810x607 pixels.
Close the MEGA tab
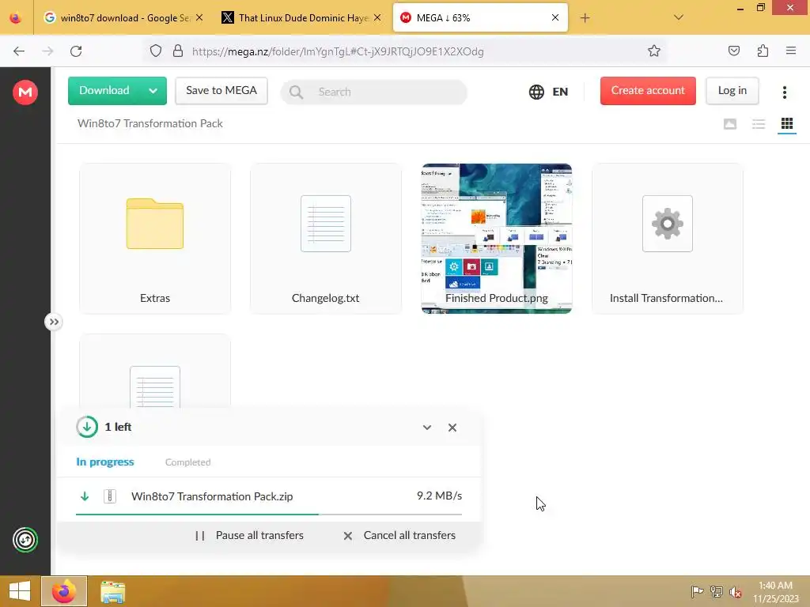[555, 17]
